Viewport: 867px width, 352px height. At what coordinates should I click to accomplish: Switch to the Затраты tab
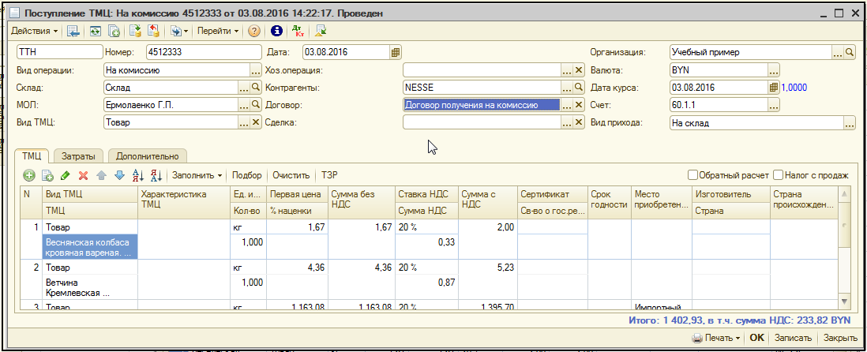click(78, 156)
